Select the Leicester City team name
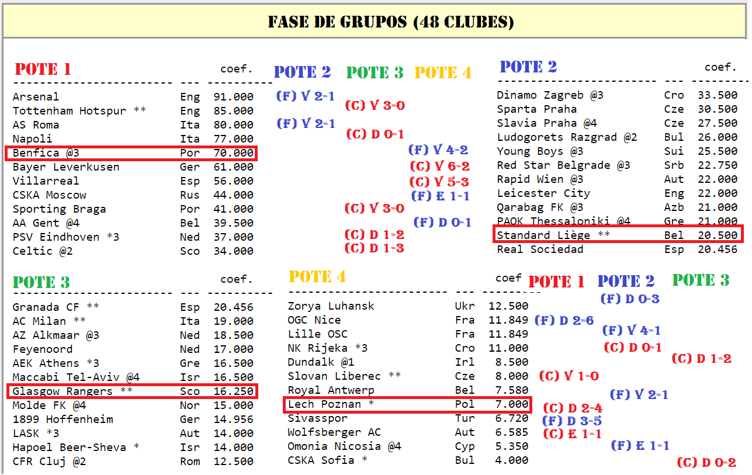The width and height of the screenshot is (752, 475). tap(543, 193)
